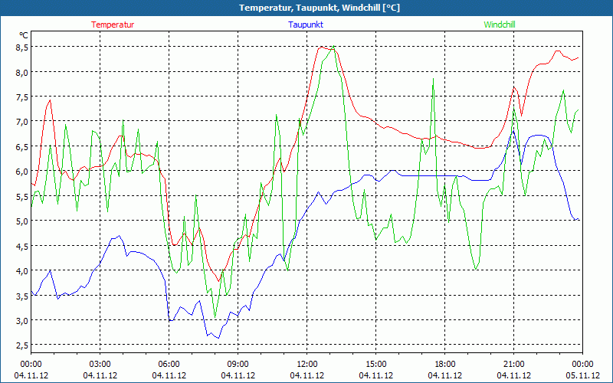Click the red Temperatur legend label
Screen dimensions: 613x383
(113, 25)
